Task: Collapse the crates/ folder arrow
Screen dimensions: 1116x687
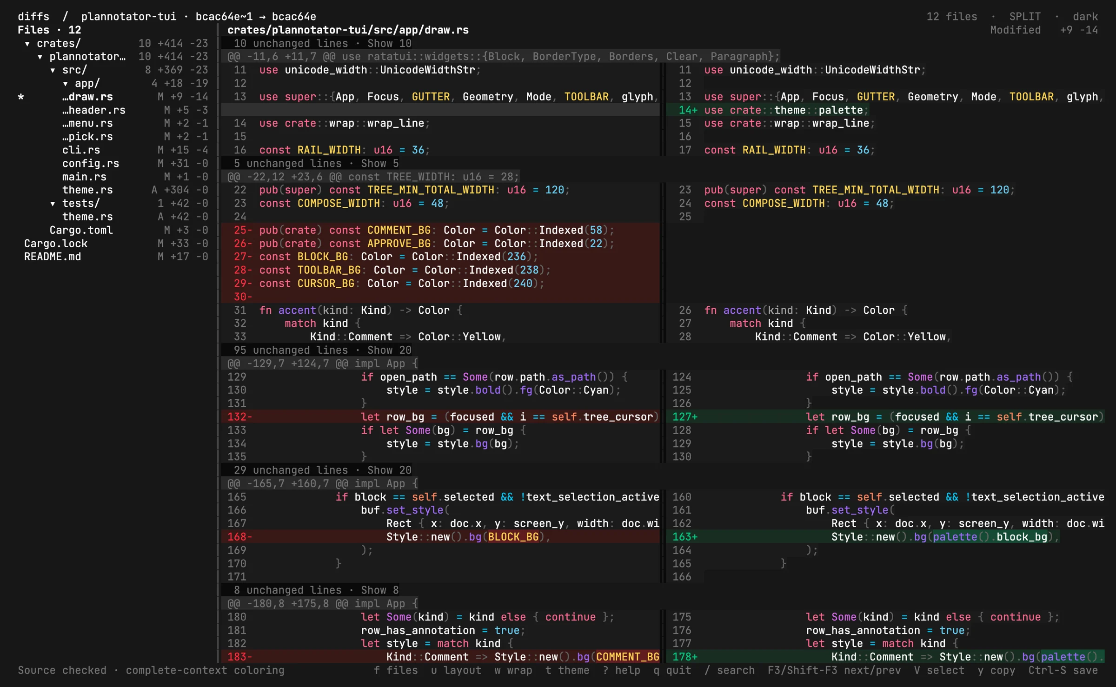Action: tap(27, 44)
